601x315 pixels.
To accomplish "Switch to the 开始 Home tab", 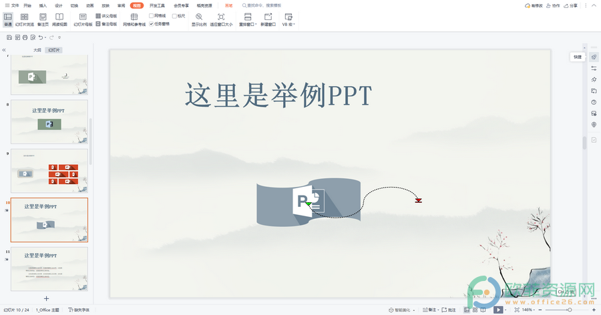I will [x=27, y=5].
